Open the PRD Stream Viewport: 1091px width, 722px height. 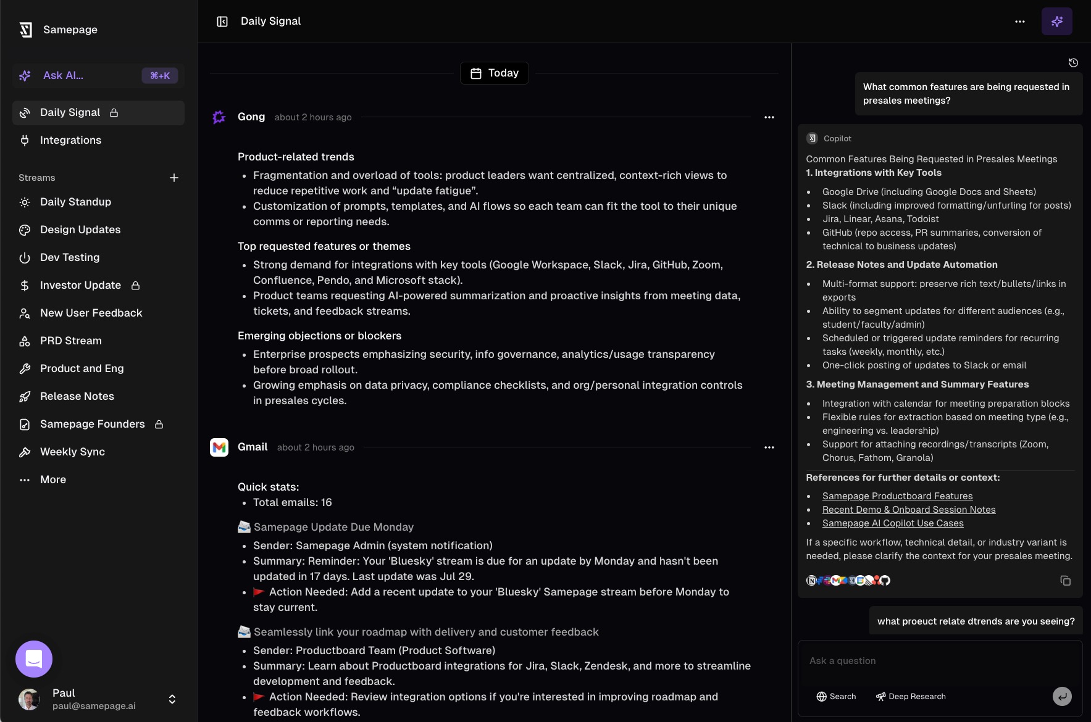(x=99, y=341)
